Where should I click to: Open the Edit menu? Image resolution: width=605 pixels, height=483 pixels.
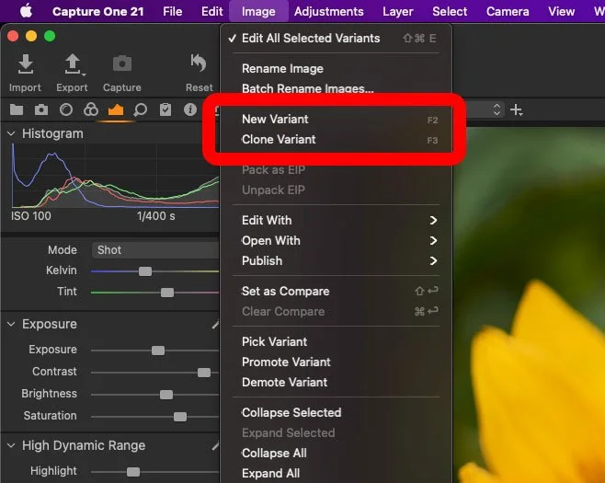tap(211, 12)
